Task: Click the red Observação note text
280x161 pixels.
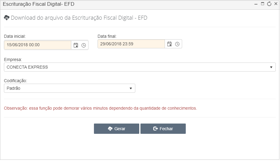Action: [100, 108]
